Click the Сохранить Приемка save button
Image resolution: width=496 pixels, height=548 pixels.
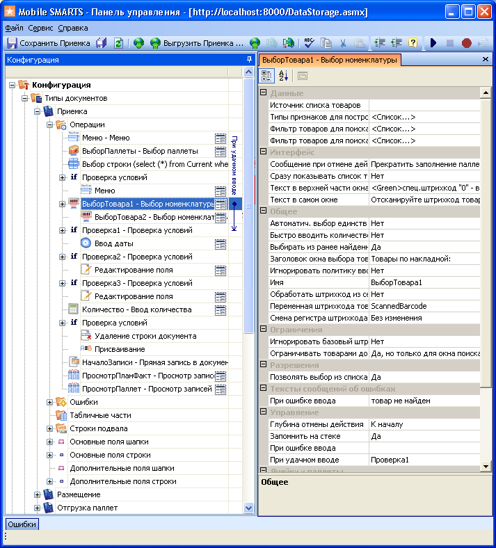(x=49, y=43)
